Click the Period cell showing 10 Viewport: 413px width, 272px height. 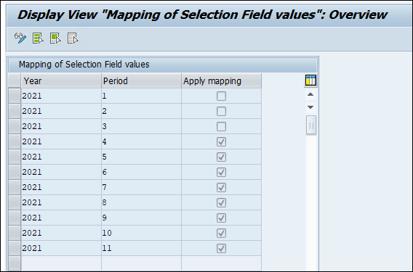(142, 233)
